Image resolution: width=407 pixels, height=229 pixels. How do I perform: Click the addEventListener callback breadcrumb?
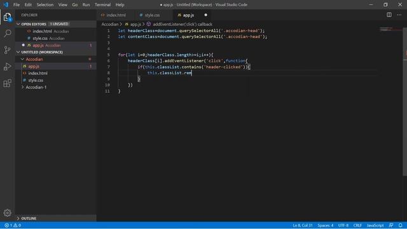[x=183, y=24]
